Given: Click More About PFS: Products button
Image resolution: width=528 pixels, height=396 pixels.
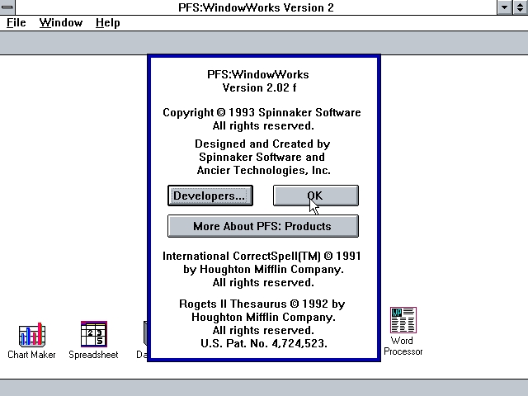Looking at the screenshot, I should pos(262,226).
